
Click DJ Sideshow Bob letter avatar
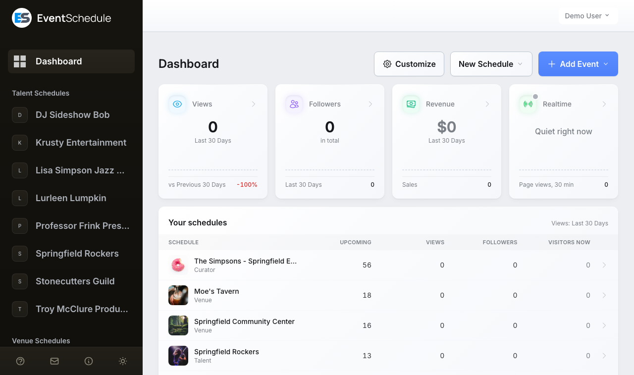click(x=20, y=115)
